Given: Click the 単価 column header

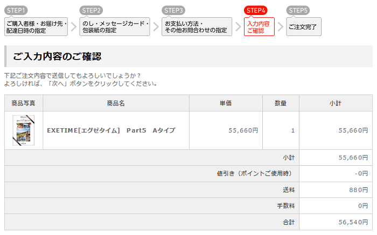Looking at the screenshot, I should tap(226, 103).
